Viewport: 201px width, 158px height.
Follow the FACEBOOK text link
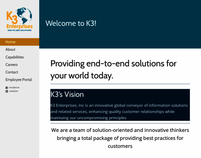(14, 87)
